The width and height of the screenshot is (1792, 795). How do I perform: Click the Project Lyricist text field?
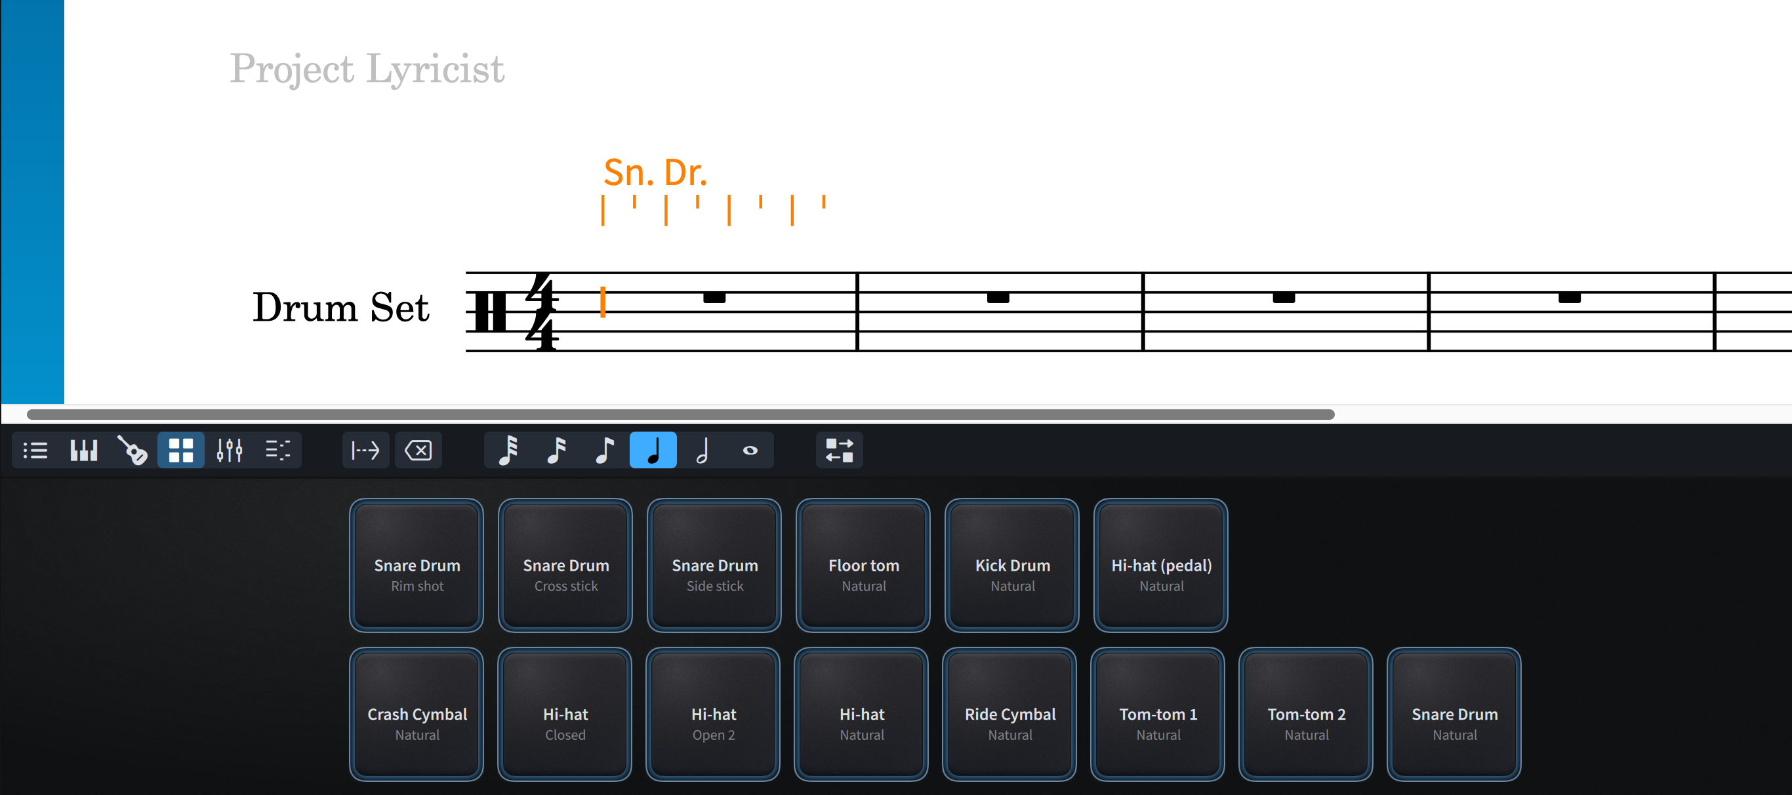point(367,69)
